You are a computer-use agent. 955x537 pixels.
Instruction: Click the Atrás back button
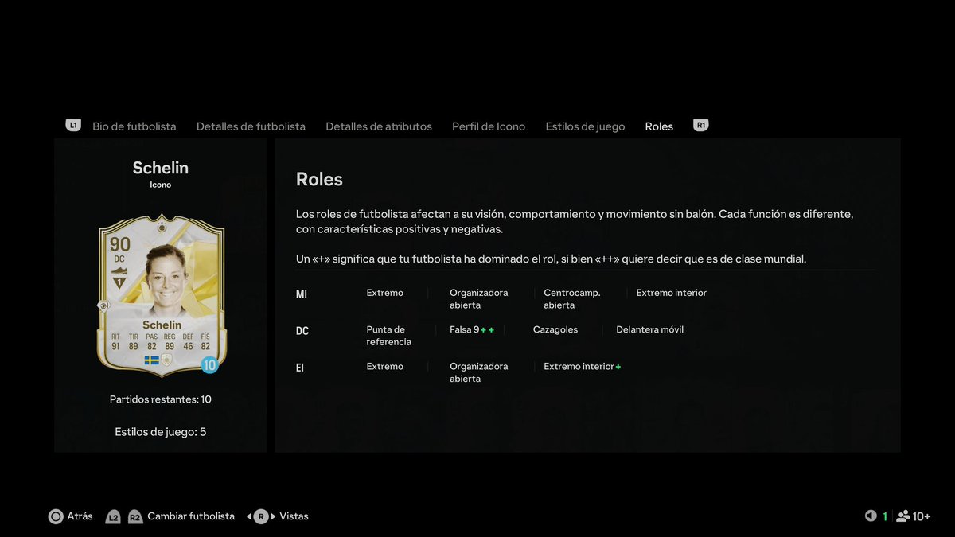point(71,516)
